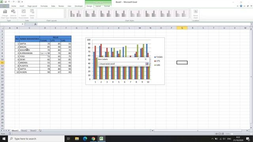The width and height of the screenshot is (253, 142).
Task: Click the fx Insert Function icon
Action: (x=35, y=24)
